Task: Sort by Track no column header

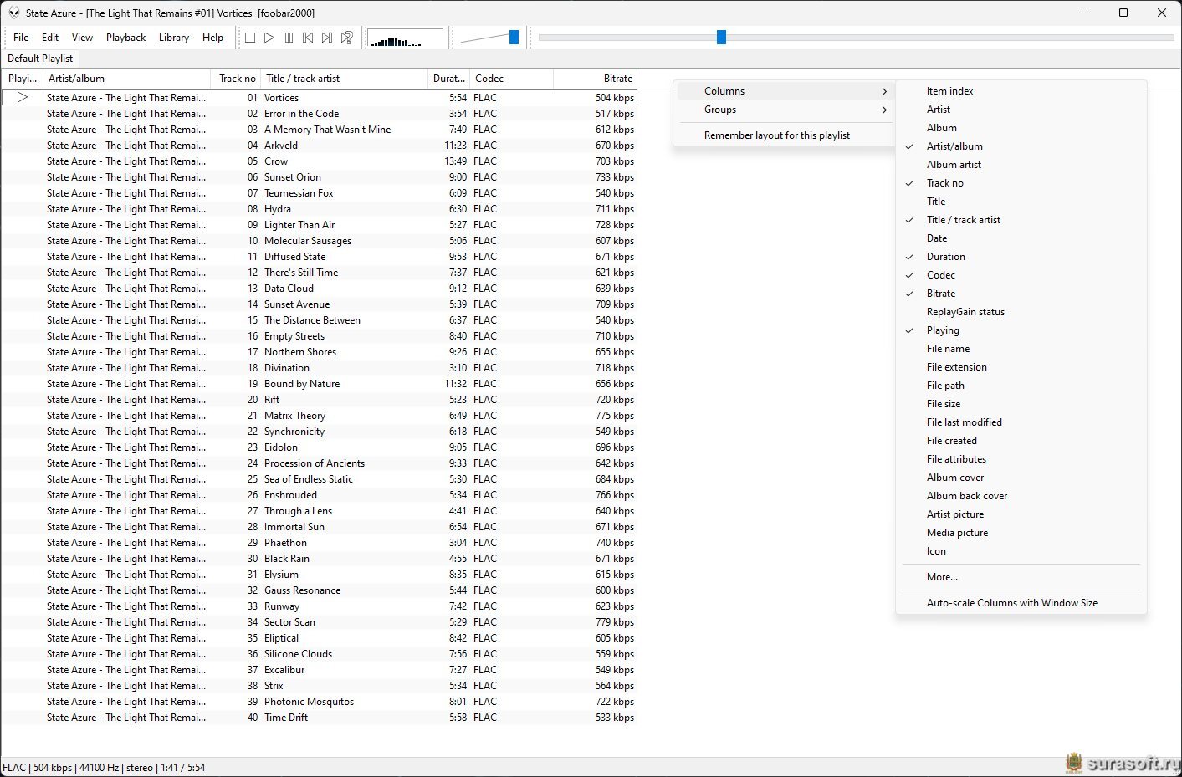Action: [x=236, y=79]
